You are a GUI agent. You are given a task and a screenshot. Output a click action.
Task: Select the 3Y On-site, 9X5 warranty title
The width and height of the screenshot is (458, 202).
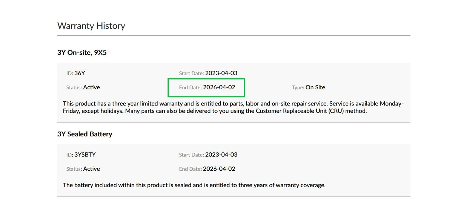click(82, 52)
